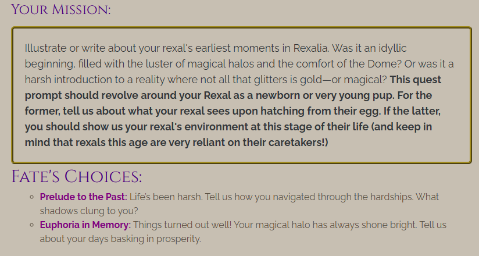Click the bold words 'newborn or very young pup'

pos(325,95)
